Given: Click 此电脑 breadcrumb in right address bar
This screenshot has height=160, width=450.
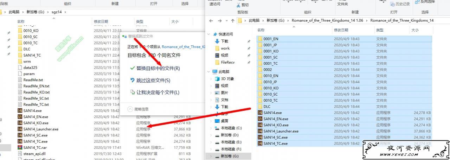Looking at the screenshot, I should pos(255,20).
